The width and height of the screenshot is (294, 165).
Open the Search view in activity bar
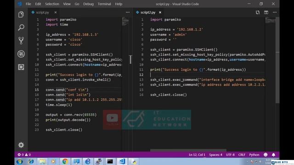click(21, 27)
